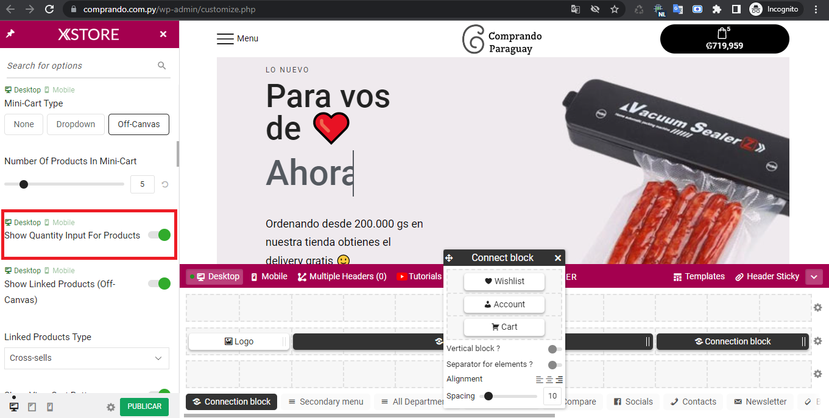Switch Show Linked Products setting to Desktop
The width and height of the screenshot is (829, 418).
(x=23, y=271)
